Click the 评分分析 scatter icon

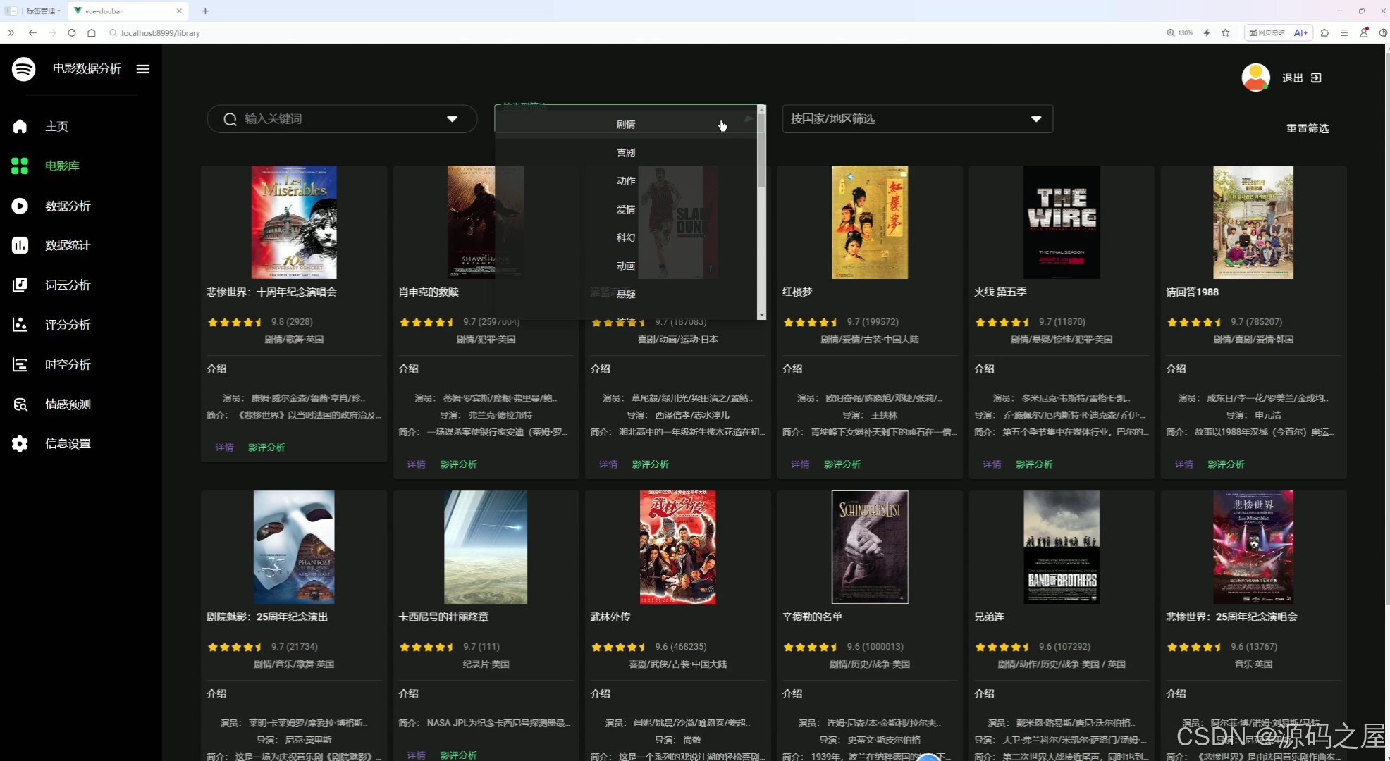click(20, 324)
